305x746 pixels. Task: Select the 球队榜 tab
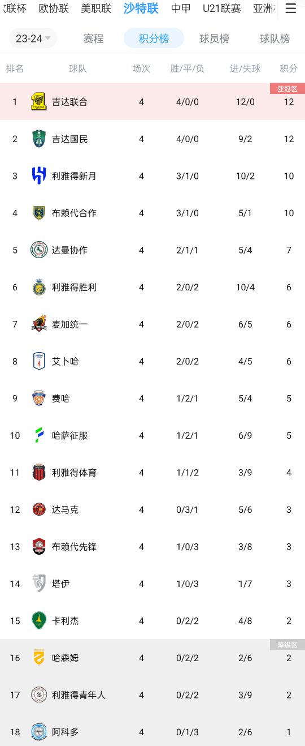274,38
